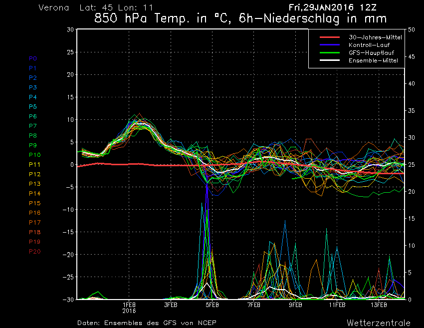This screenshot has height=328, width=424.
Task: Click the green GFS-Hauptlauf legend line
Action: click(330, 53)
